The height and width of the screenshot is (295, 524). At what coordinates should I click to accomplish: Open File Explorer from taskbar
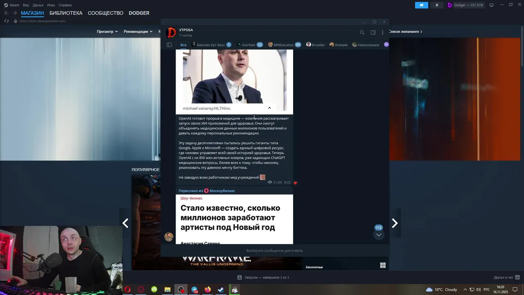point(167,289)
